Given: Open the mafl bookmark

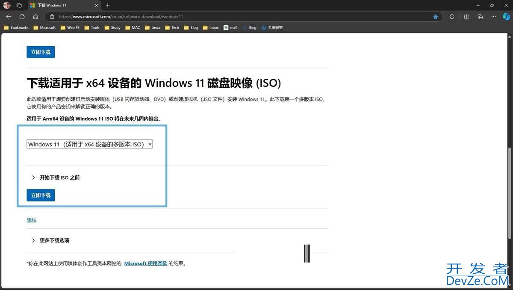Looking at the screenshot, I should 230,27.
